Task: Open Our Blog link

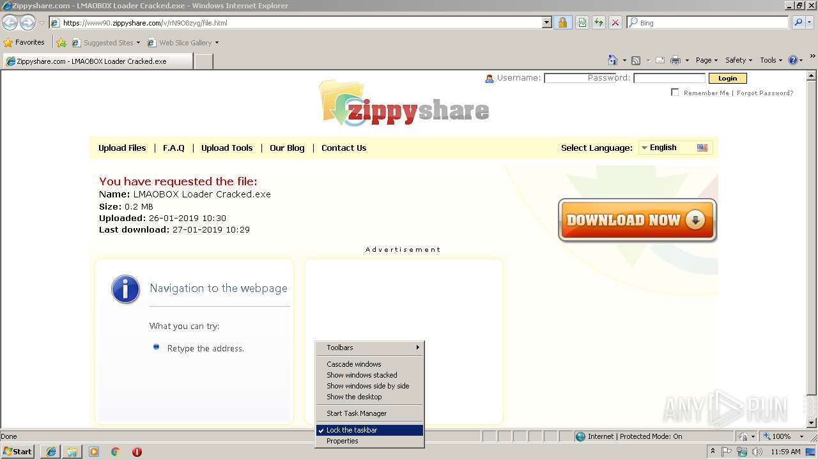Action: click(287, 148)
